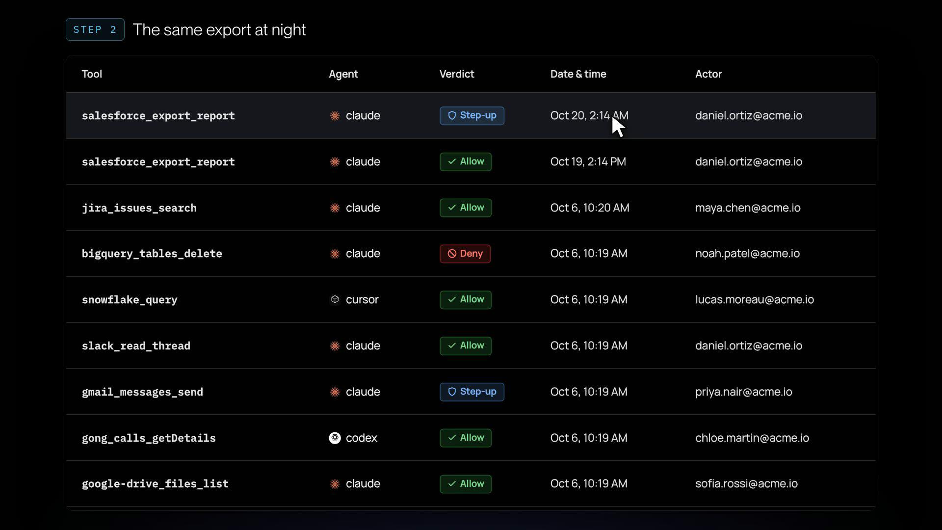Click maya.chen@acme.io actor email
Screen dimensions: 942x530
[748, 208]
